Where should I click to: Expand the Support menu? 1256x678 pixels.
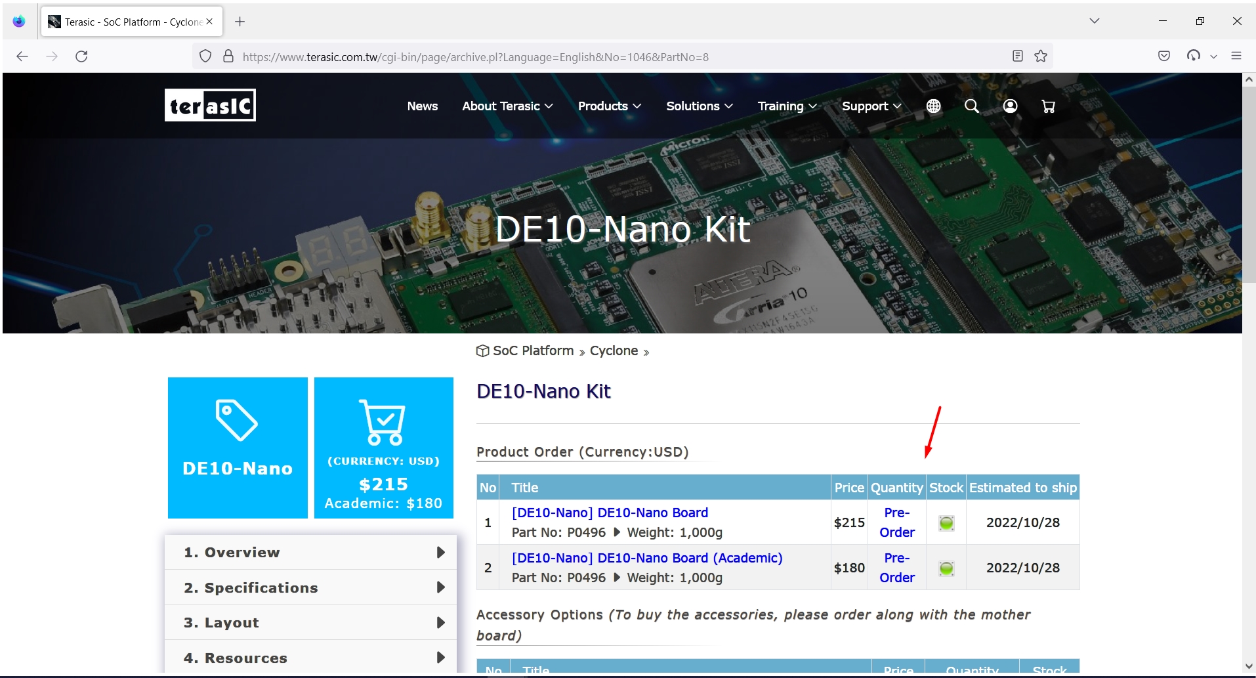871,106
